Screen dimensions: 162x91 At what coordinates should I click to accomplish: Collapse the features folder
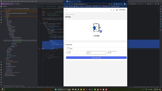pos(6,25)
